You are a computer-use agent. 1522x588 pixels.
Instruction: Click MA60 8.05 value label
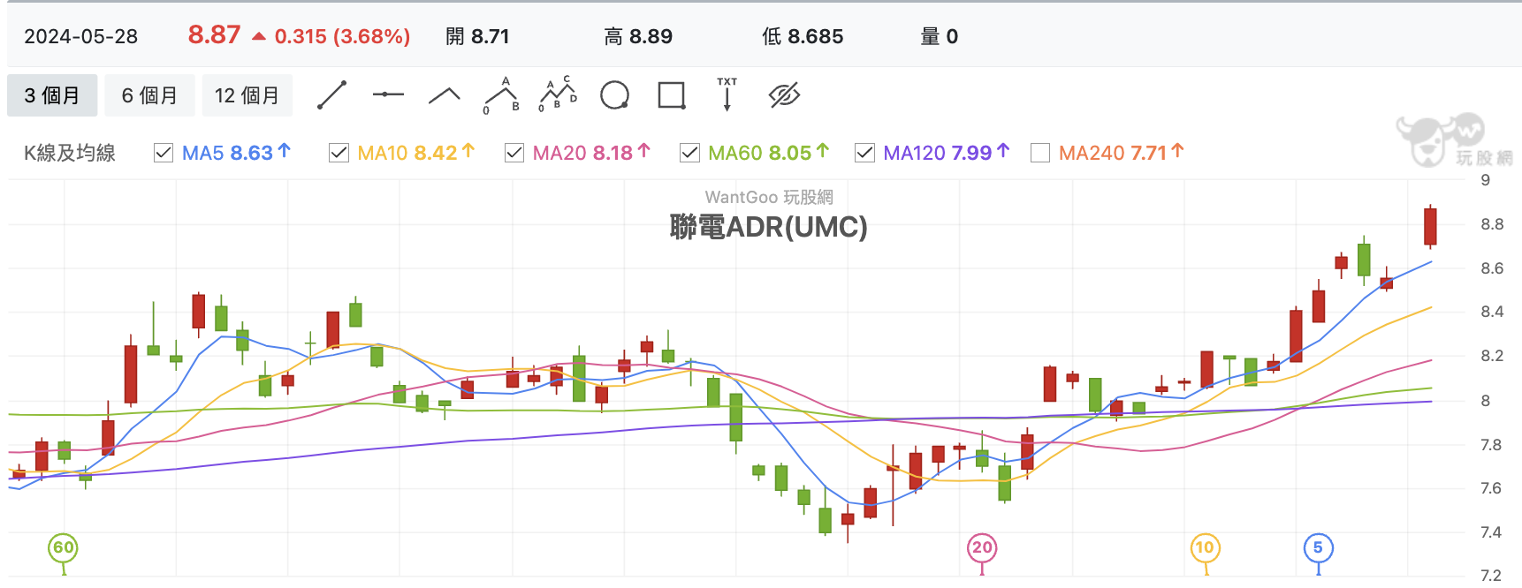(768, 153)
